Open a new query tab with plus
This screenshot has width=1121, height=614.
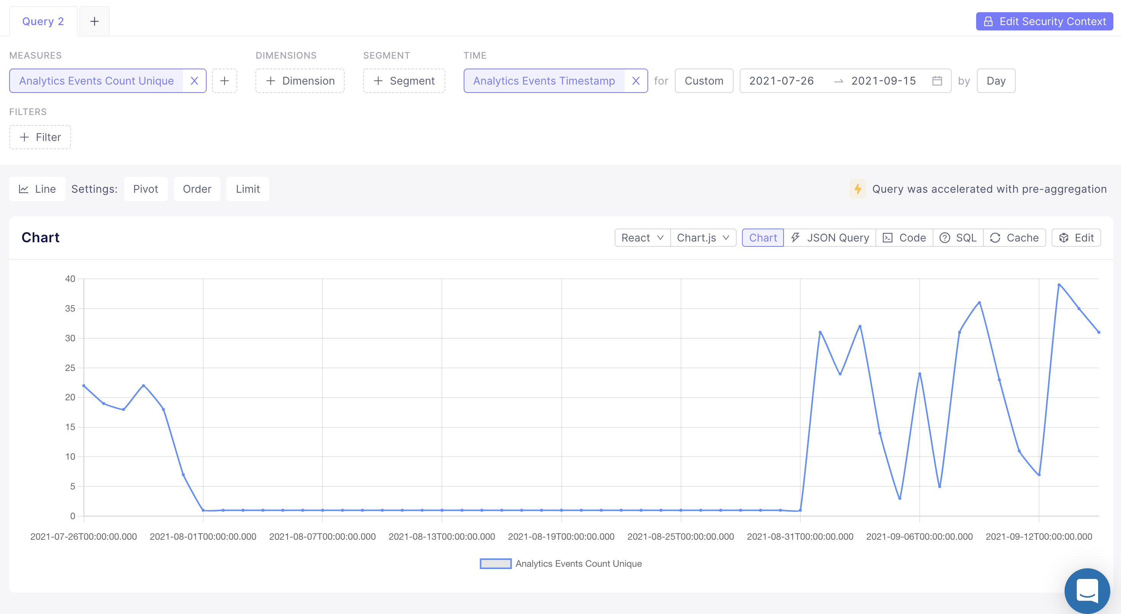tap(95, 21)
